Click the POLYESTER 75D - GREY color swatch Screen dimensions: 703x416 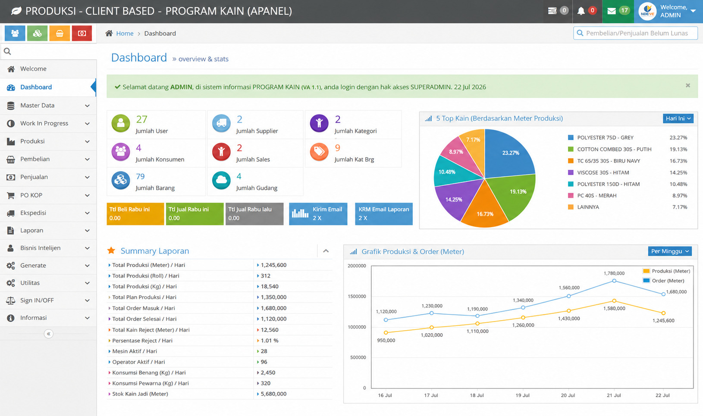click(x=571, y=138)
